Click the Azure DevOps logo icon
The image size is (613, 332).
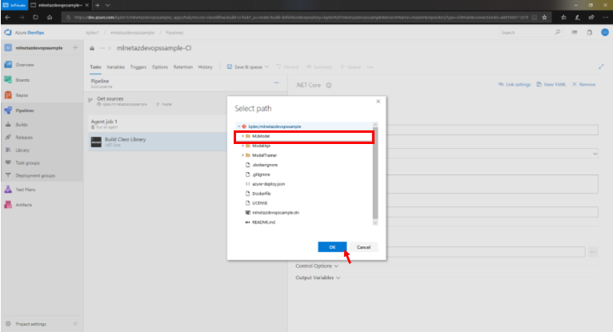7,33
